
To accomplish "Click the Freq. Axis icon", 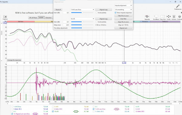I will [x=163, y=17].
